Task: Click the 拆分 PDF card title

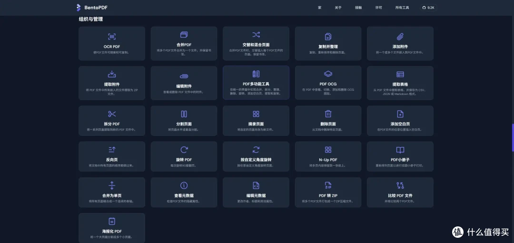Action: [112, 124]
